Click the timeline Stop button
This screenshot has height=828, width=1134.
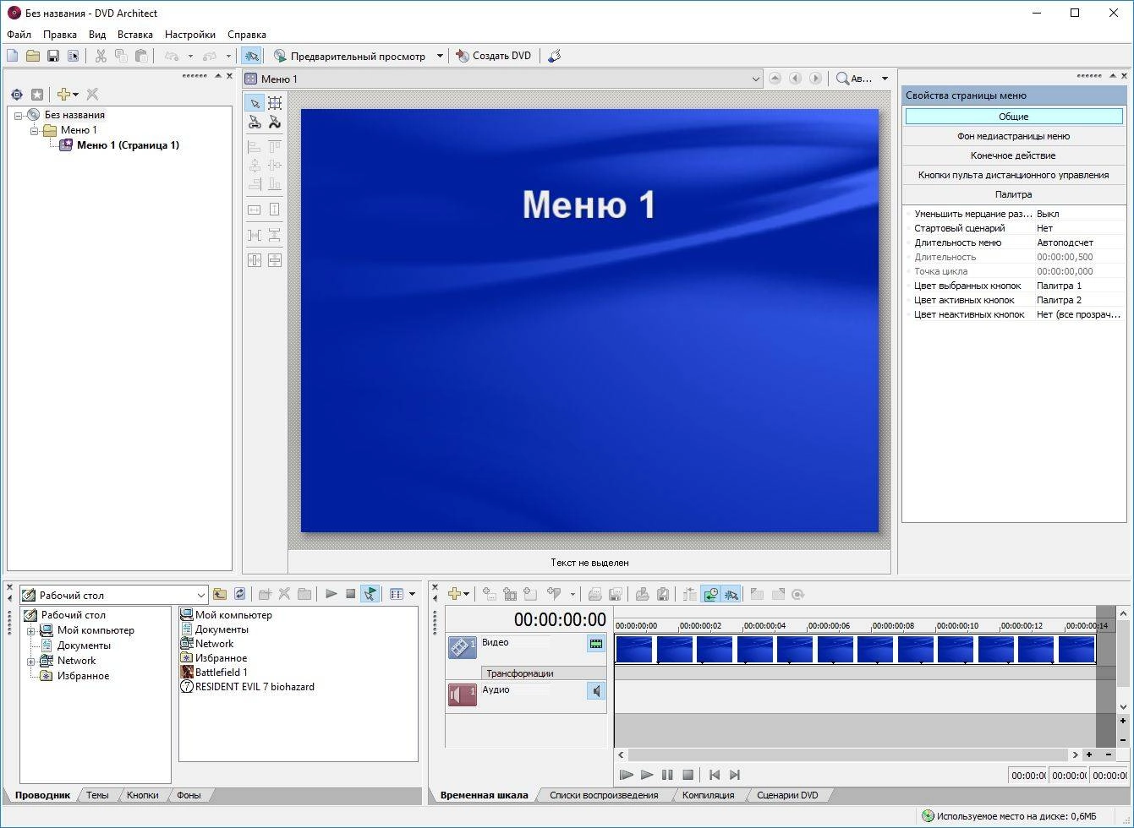688,775
